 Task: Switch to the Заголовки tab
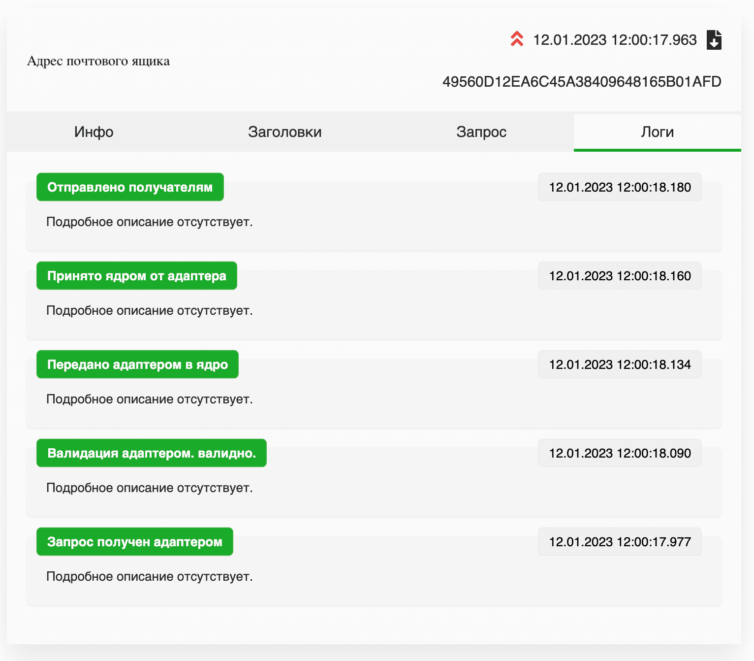[x=284, y=132]
